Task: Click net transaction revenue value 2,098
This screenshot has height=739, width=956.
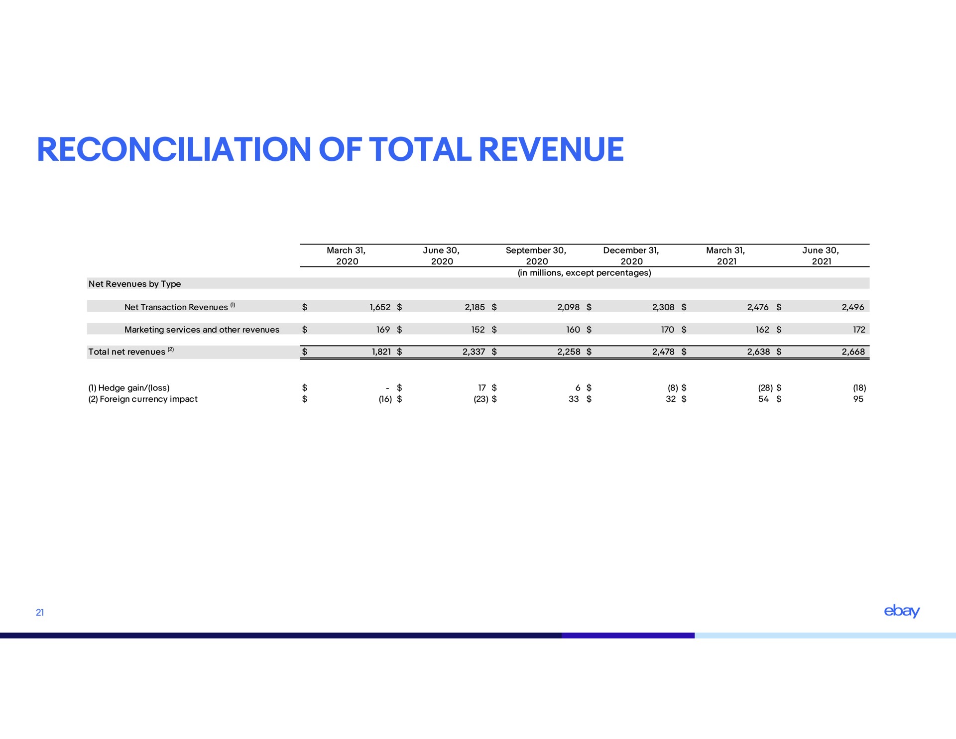Action: (569, 307)
